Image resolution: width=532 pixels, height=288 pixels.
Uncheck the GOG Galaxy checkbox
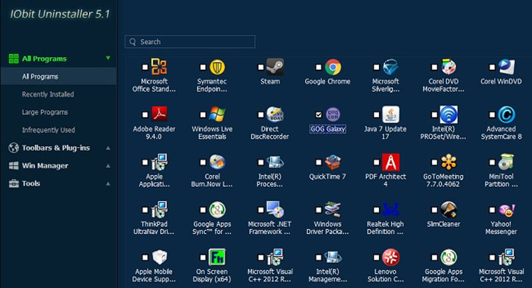[x=319, y=114]
